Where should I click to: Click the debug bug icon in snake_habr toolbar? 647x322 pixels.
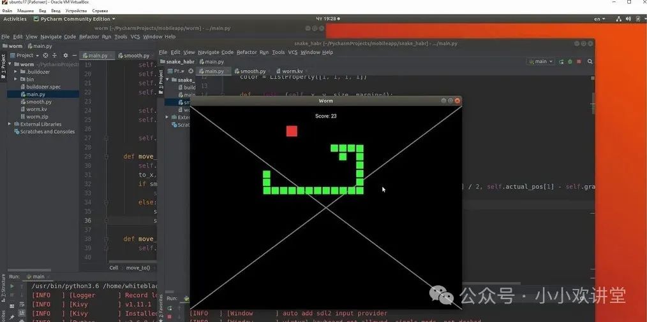(570, 62)
